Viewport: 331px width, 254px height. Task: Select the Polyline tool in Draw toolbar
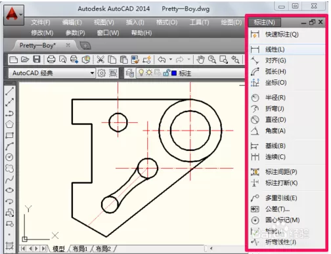9,114
